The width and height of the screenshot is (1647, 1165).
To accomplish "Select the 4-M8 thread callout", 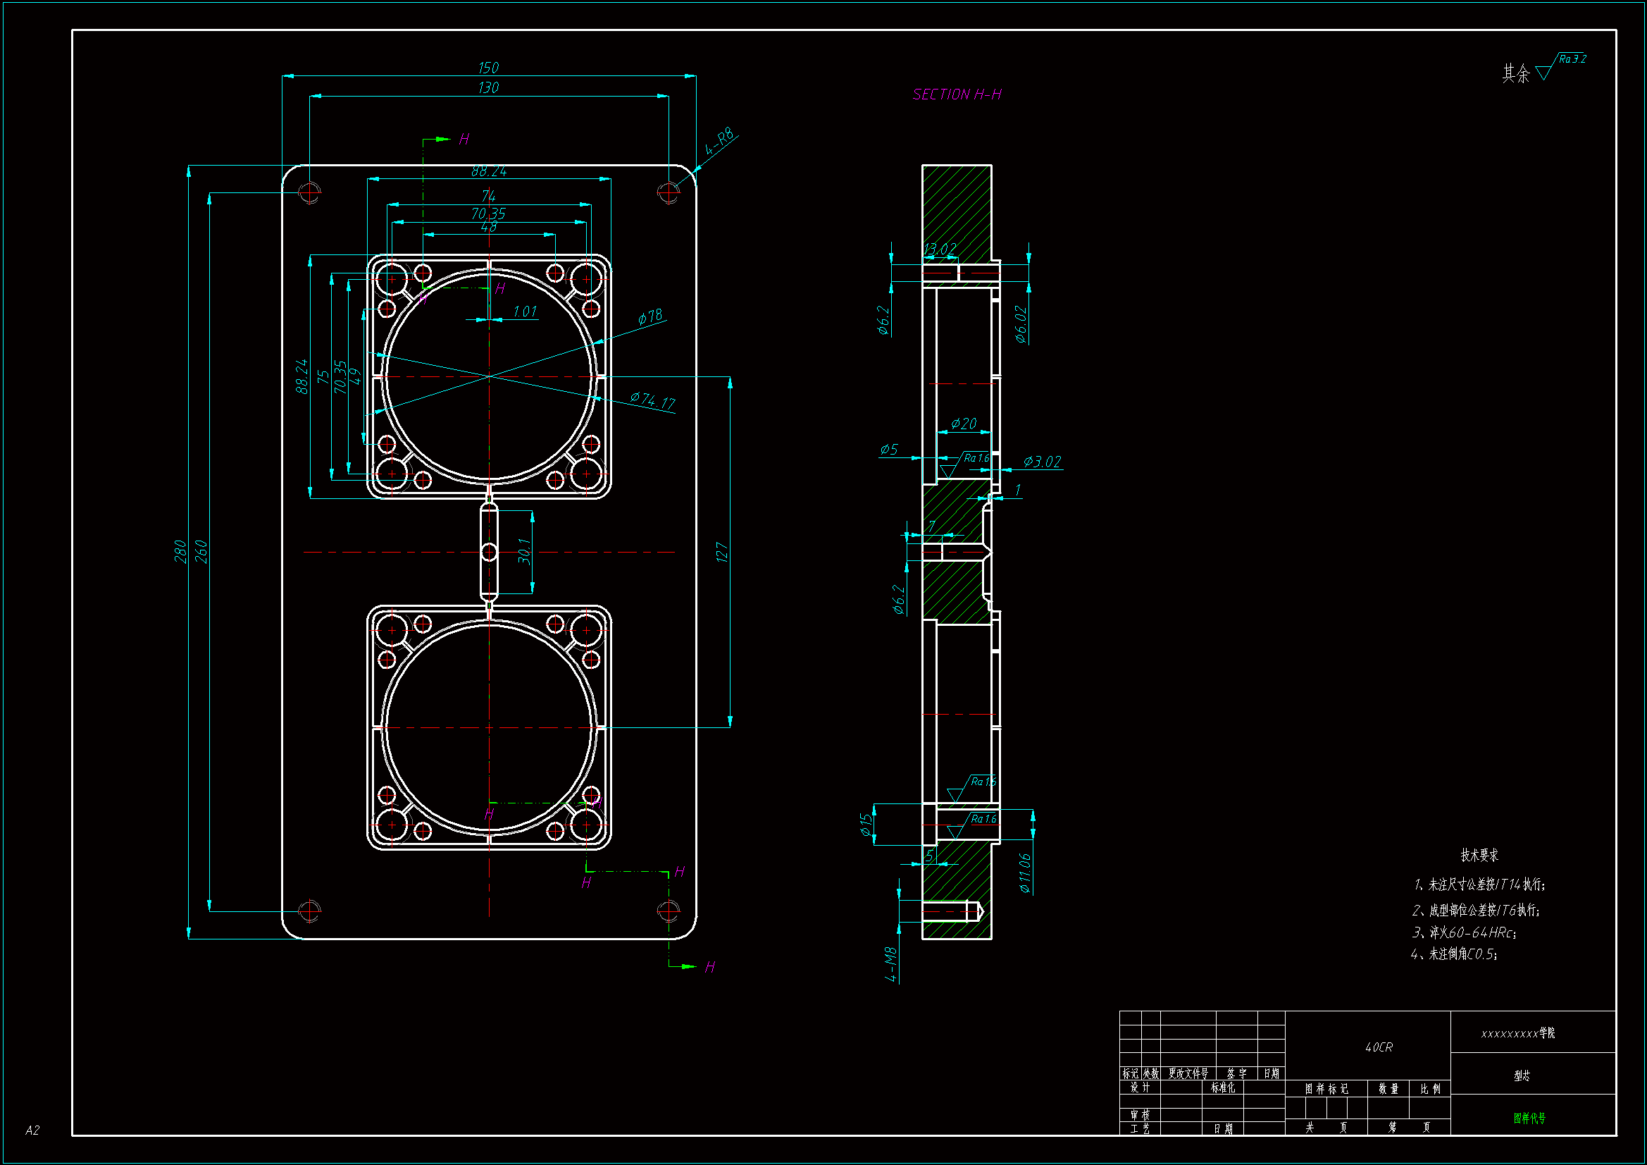I will click(x=890, y=964).
